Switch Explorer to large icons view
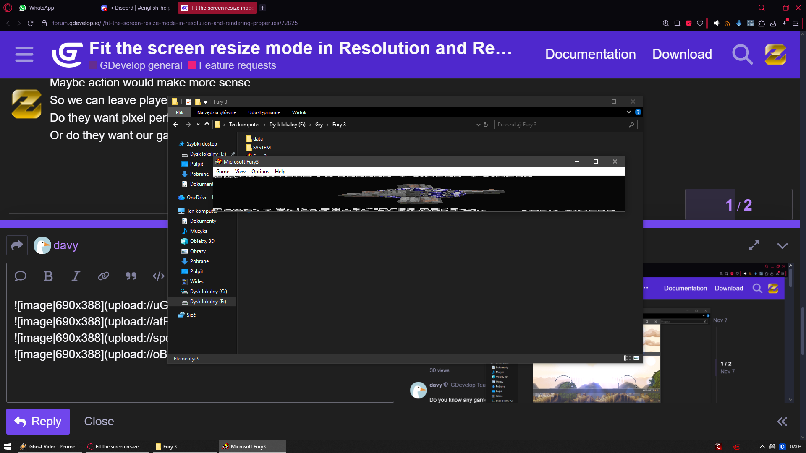Image resolution: width=806 pixels, height=453 pixels. (x=636, y=358)
